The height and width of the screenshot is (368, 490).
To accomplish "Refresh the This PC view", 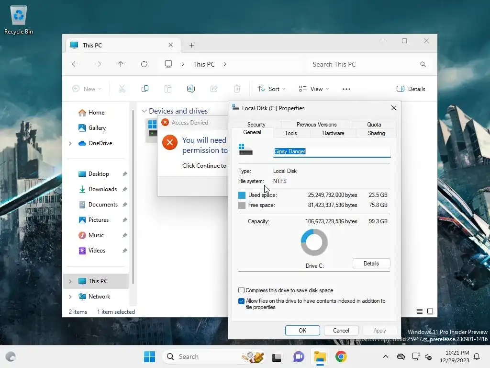I will coord(144,64).
